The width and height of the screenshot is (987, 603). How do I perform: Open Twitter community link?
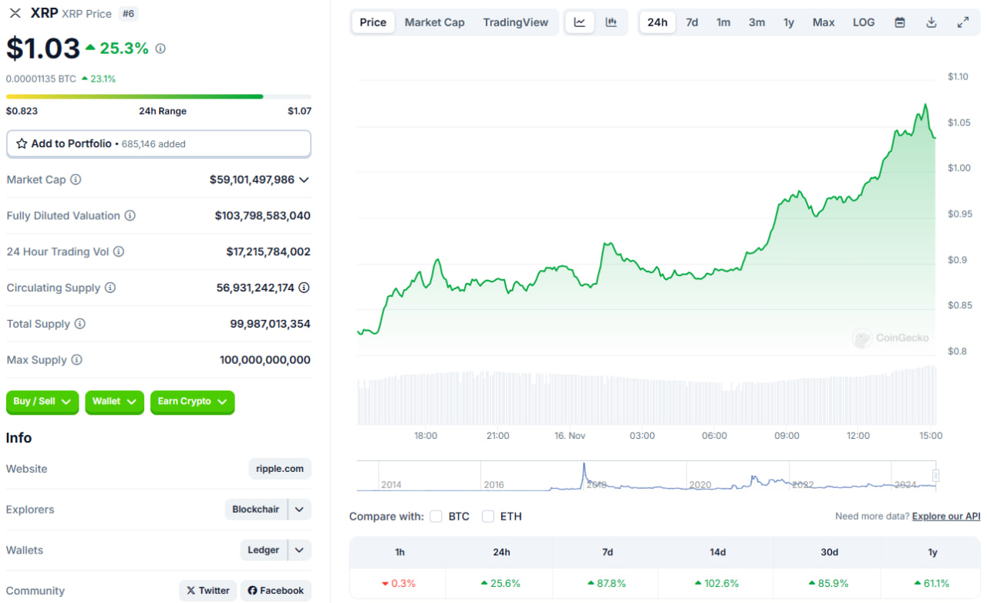[208, 591]
